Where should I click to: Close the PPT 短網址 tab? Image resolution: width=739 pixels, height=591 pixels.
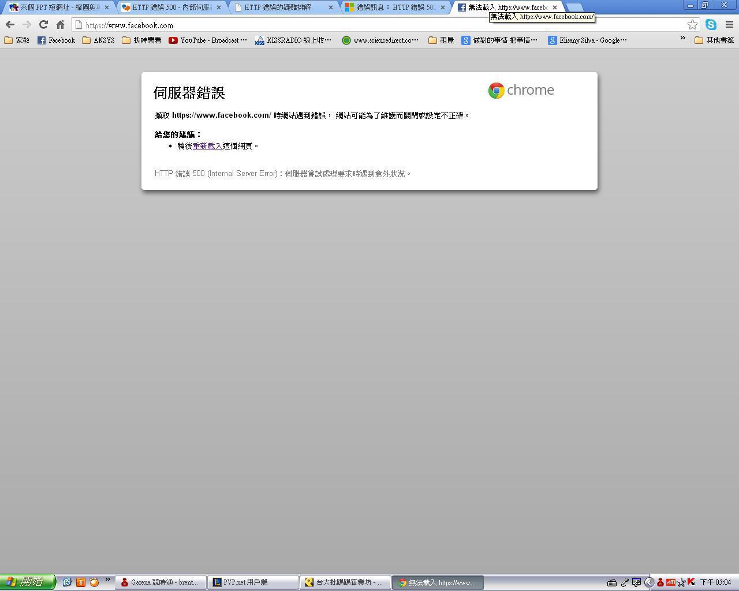click(107, 8)
